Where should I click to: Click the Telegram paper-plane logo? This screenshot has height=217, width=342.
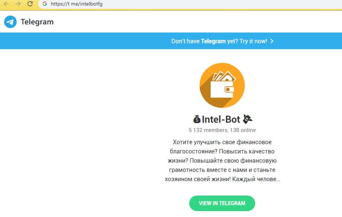coord(10,22)
